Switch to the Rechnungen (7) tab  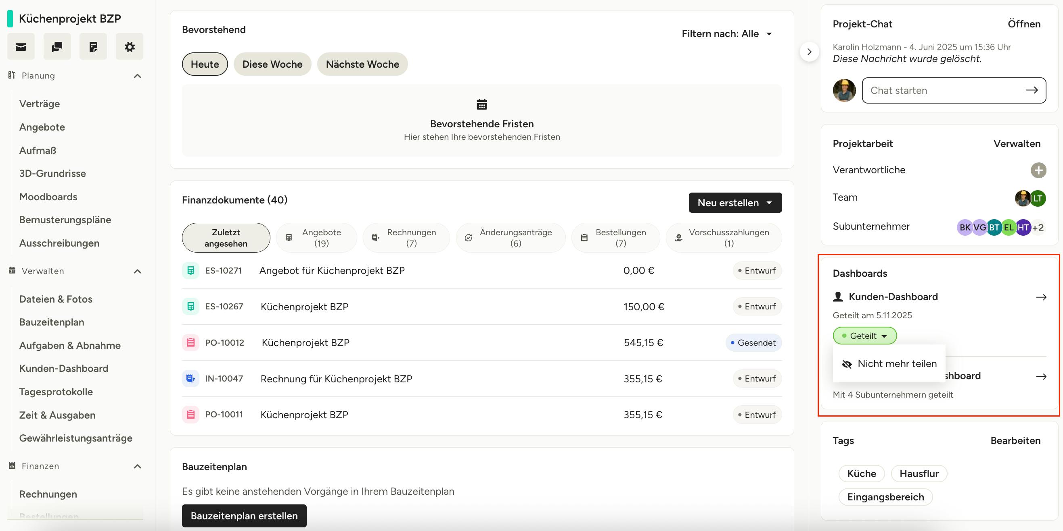point(406,238)
